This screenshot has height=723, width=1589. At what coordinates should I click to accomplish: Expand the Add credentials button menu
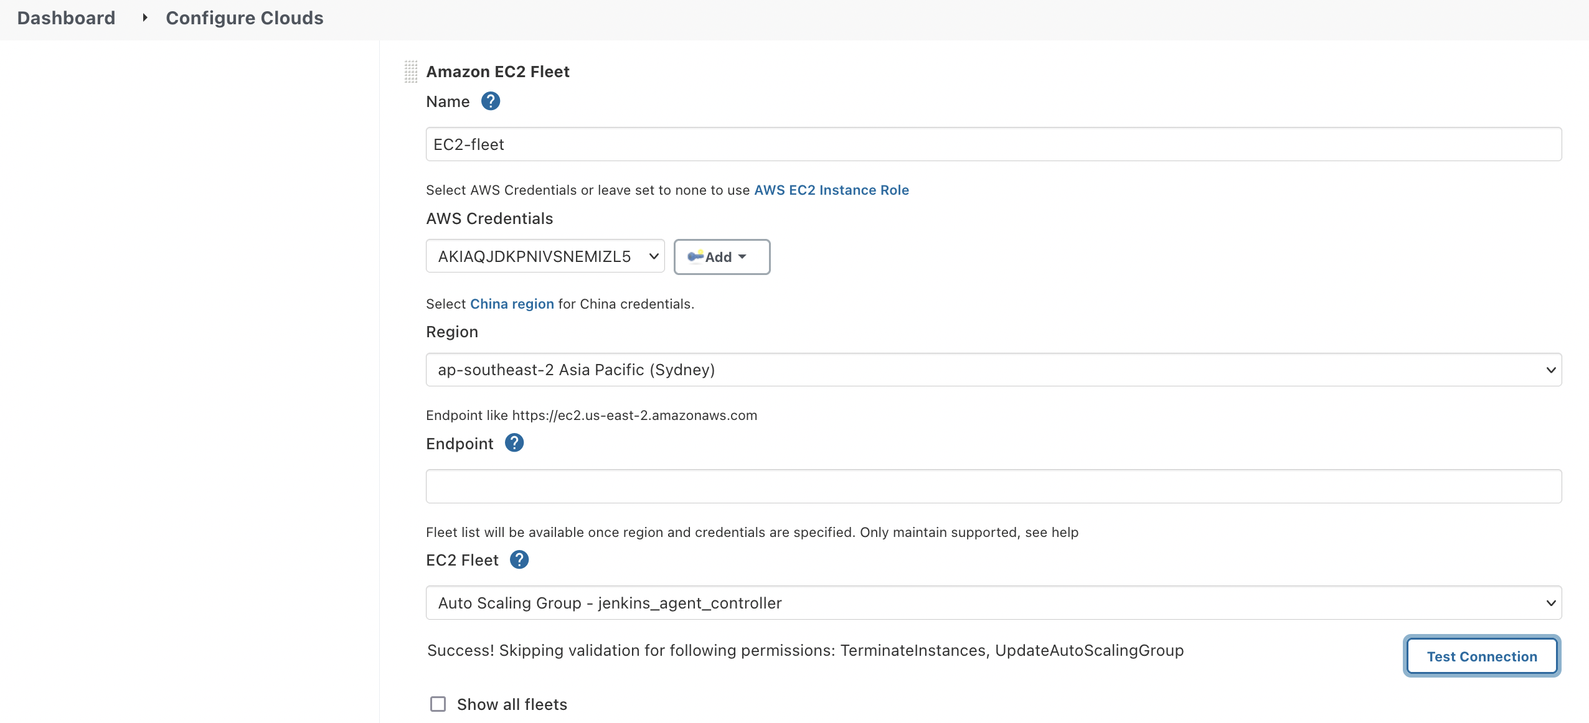coord(722,257)
